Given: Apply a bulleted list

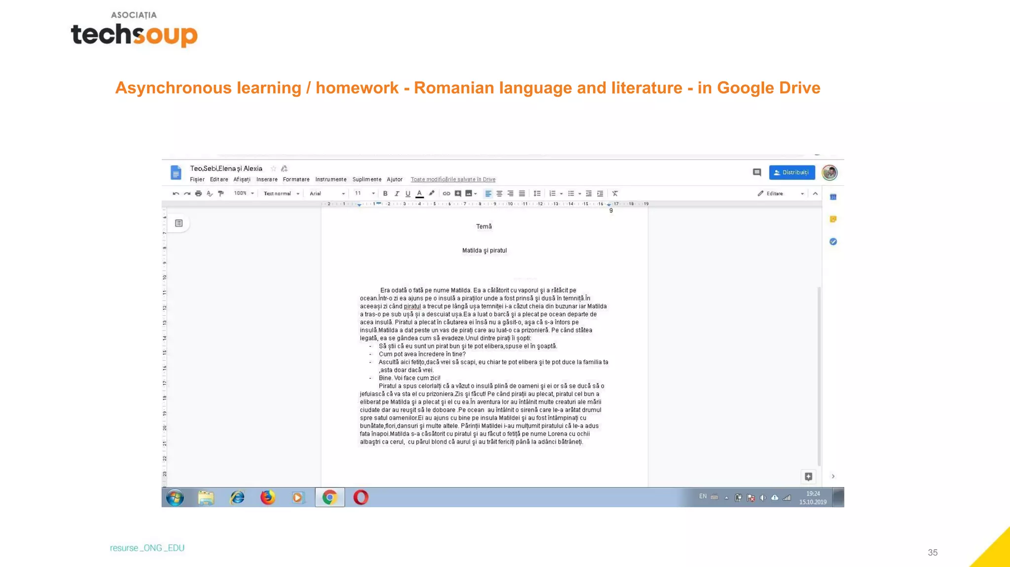Looking at the screenshot, I should click(x=571, y=194).
